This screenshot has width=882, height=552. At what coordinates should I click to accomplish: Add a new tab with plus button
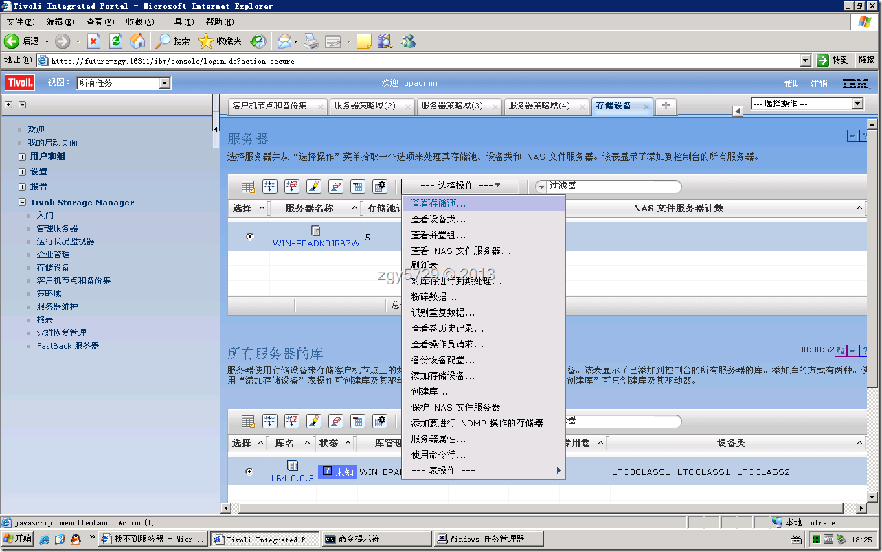666,106
